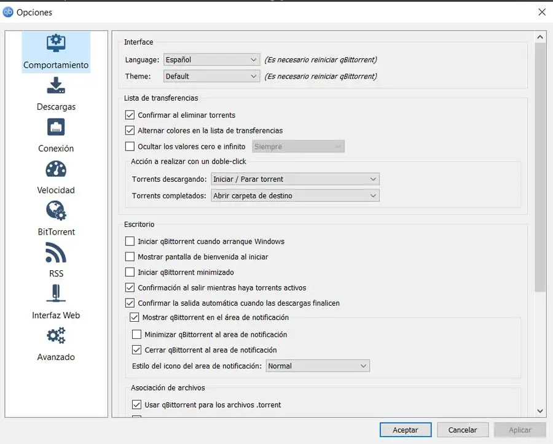Close the Opciones dialog
The width and height of the screenshot is (553, 444).
pyautogui.click(x=542, y=12)
